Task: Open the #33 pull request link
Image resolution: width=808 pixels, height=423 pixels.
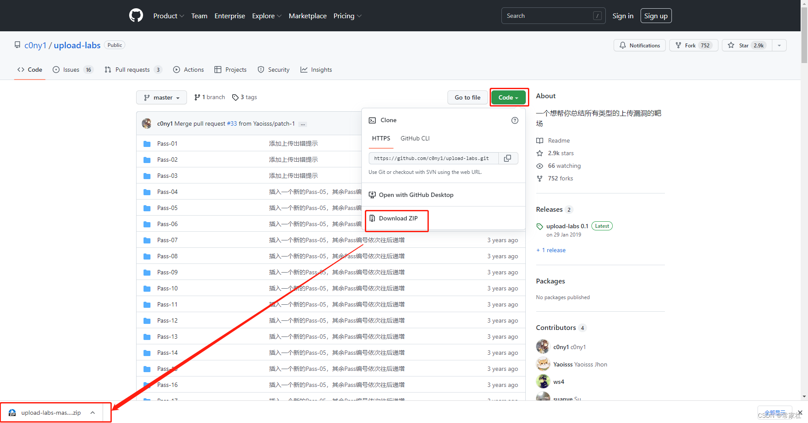Action: (232, 123)
